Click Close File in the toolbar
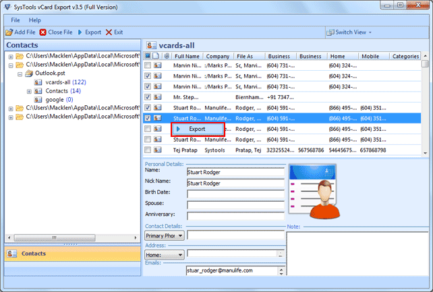 pos(56,32)
